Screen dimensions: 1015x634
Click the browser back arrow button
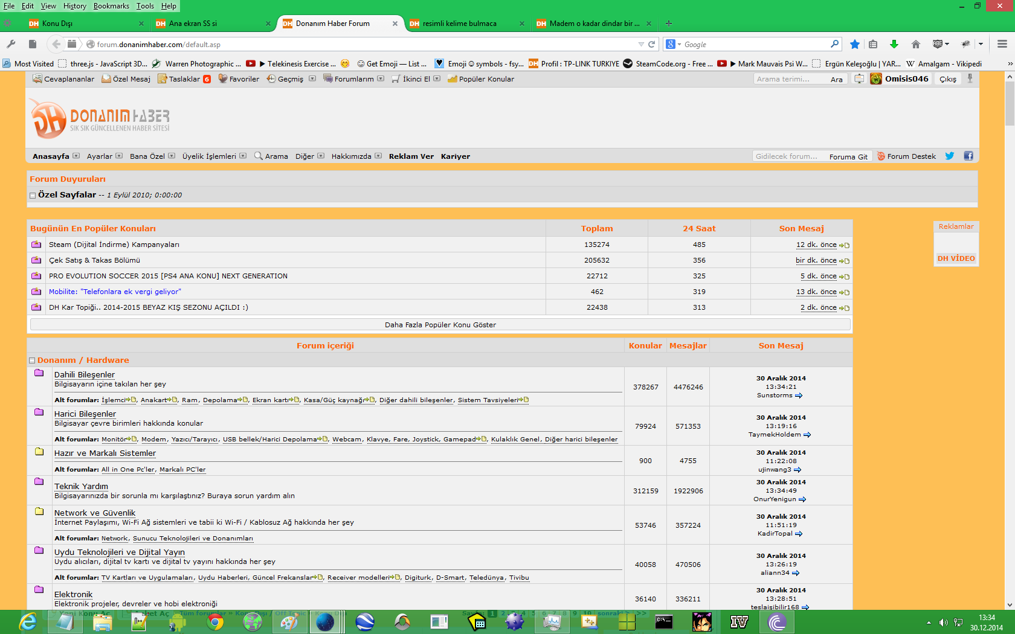coord(56,44)
